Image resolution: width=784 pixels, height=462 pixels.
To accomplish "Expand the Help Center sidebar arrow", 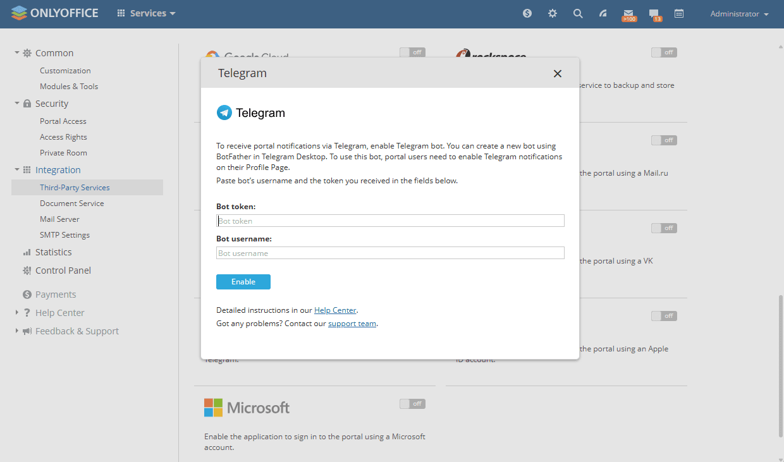I will (17, 313).
